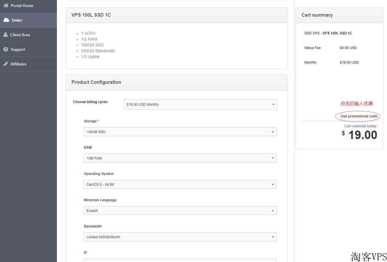This screenshot has width=387, height=262.
Task: Choose a different Operating System
Action: [180, 185]
